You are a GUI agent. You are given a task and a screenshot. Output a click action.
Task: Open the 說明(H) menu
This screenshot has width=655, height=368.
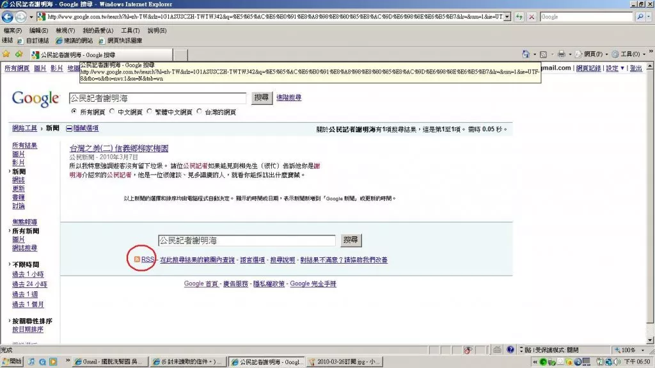[x=157, y=31]
